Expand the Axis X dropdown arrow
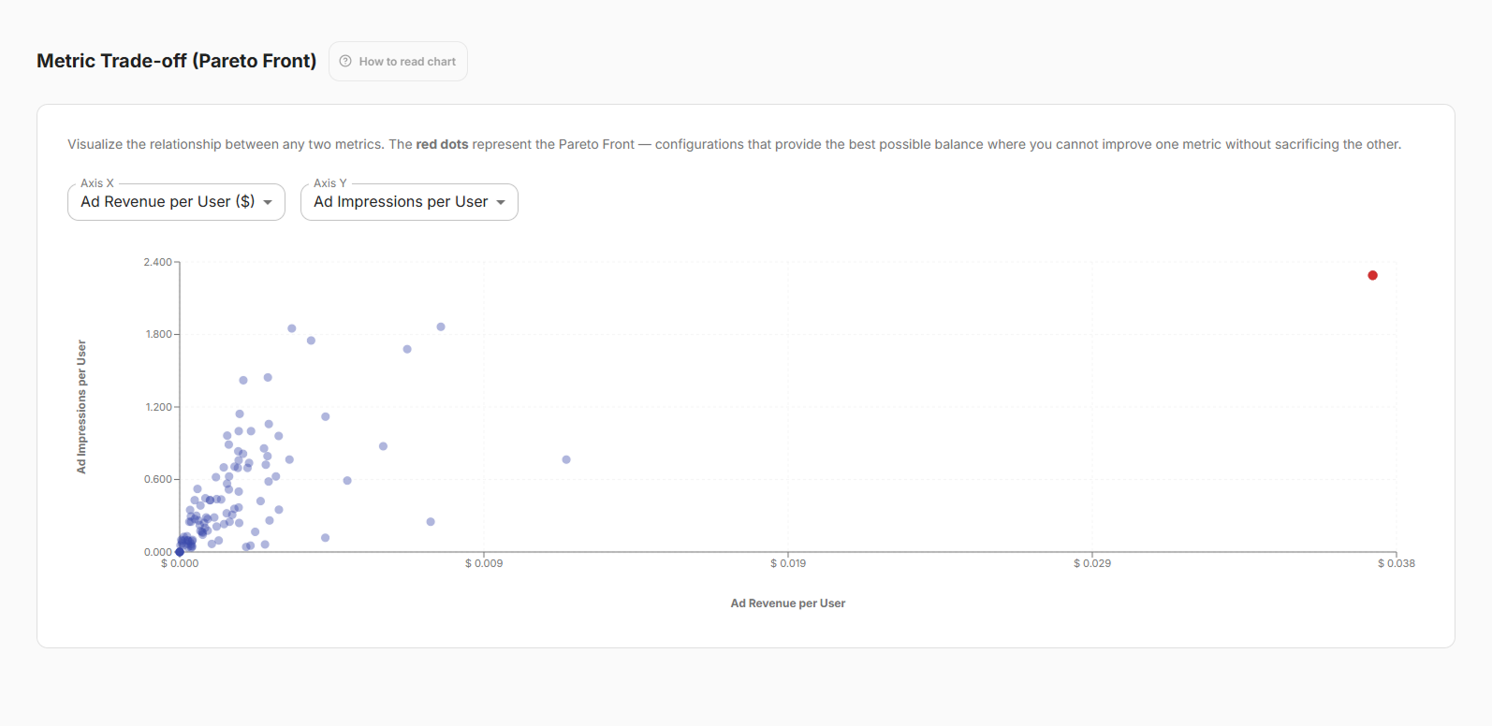 click(268, 202)
